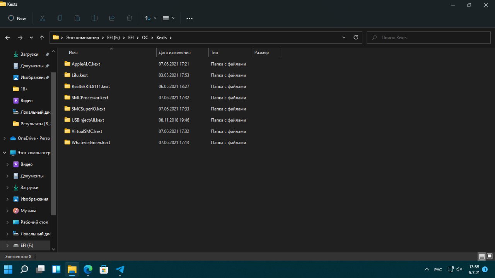
Task: Open the Результаты folder in sidebar
Action: click(31, 124)
